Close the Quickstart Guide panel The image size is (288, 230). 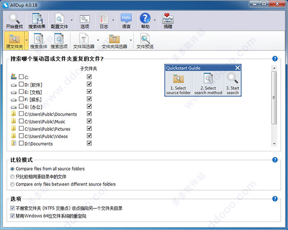pyautogui.click(x=238, y=68)
